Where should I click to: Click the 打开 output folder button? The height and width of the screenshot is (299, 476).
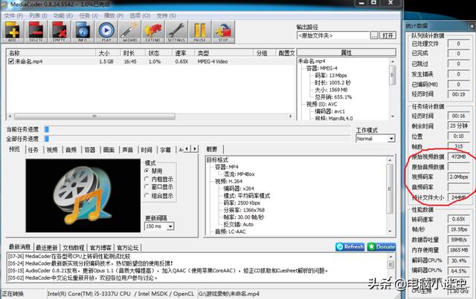(x=388, y=36)
